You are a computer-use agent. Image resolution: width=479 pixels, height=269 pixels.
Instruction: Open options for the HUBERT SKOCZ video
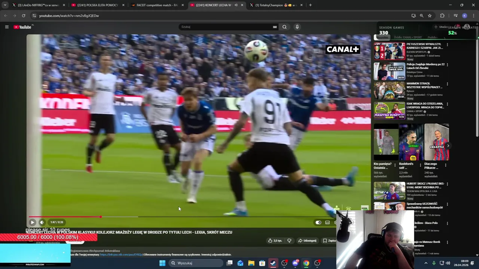[x=447, y=184]
